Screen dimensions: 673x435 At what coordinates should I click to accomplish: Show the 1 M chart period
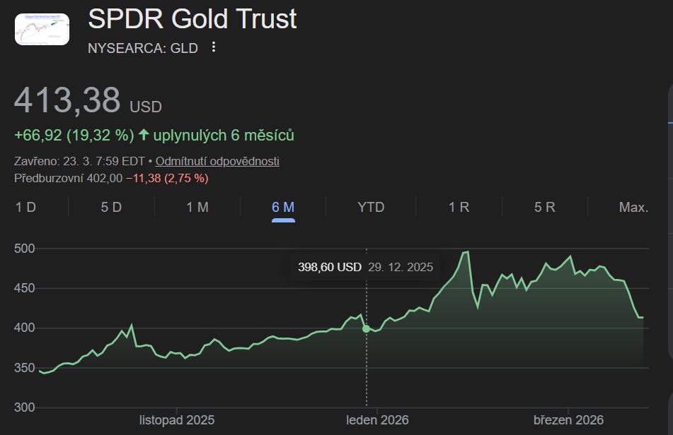197,207
